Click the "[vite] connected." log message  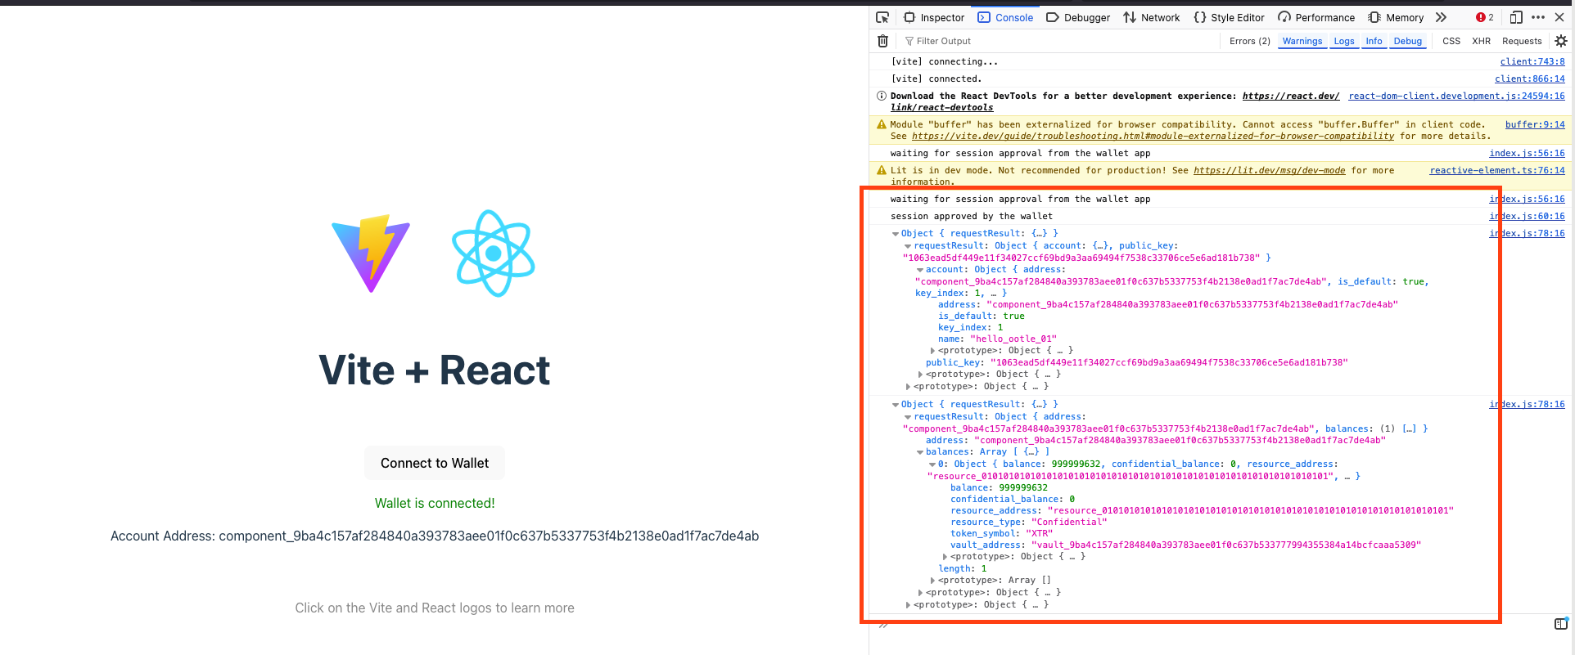click(936, 79)
